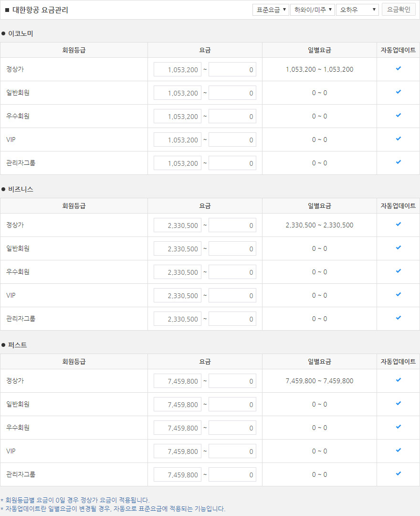
Task: Select daily fare text 2,330,500 ~ 2,330,500
Action: coord(319,225)
